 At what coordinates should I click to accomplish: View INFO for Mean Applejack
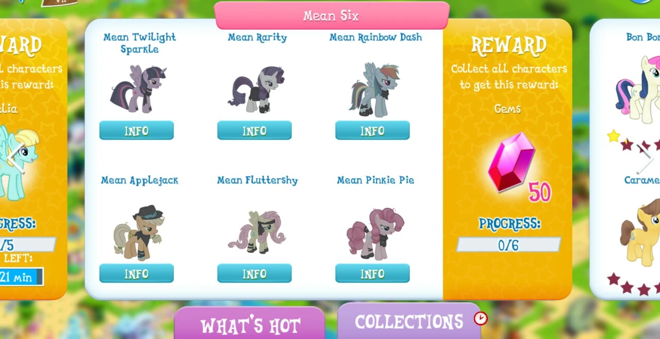tap(137, 274)
